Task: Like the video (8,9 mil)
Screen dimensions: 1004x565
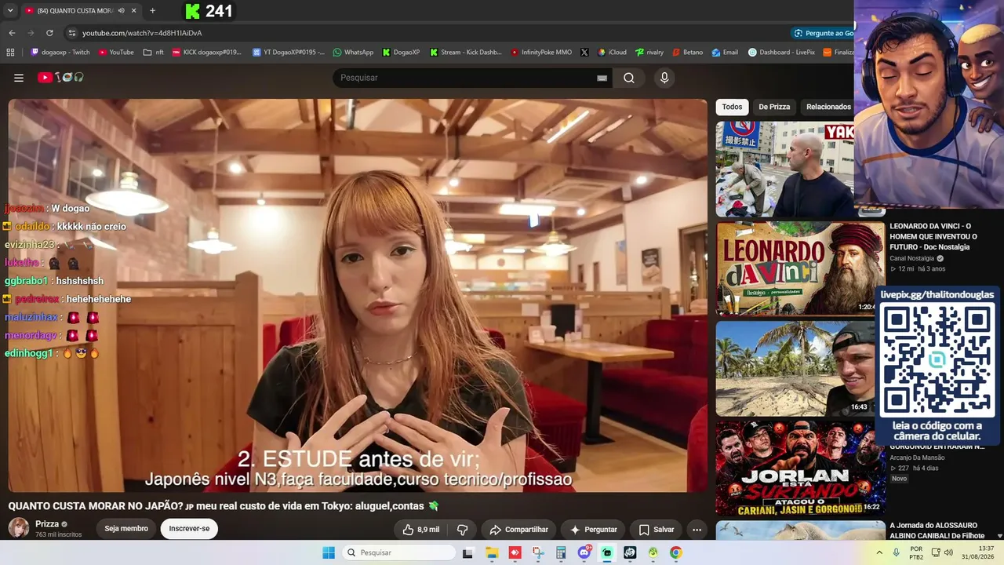Action: [421, 530]
